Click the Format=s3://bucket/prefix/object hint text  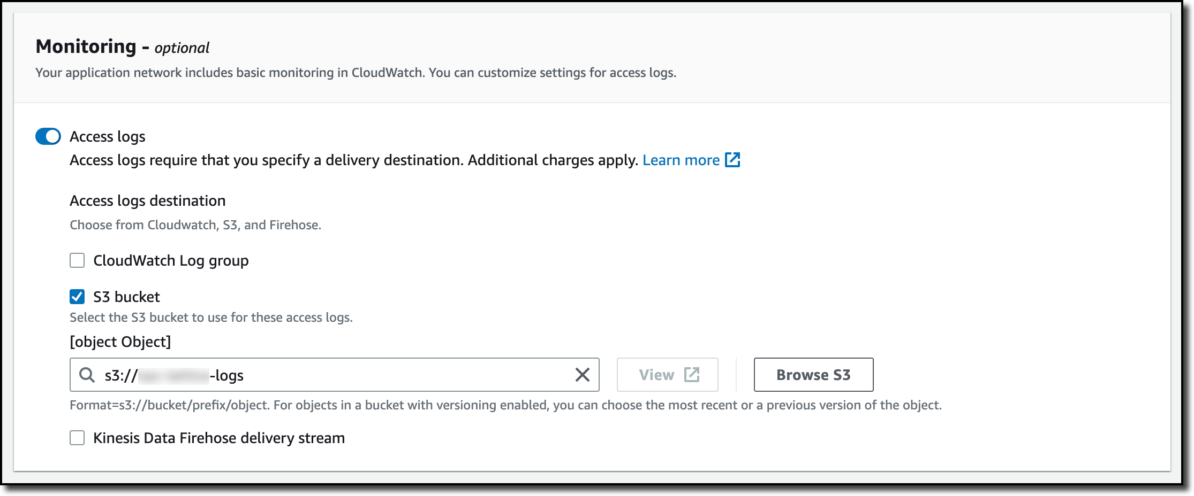click(505, 405)
